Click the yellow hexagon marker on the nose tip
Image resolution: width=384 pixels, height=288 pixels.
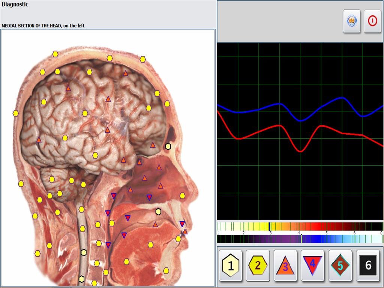click(x=182, y=196)
